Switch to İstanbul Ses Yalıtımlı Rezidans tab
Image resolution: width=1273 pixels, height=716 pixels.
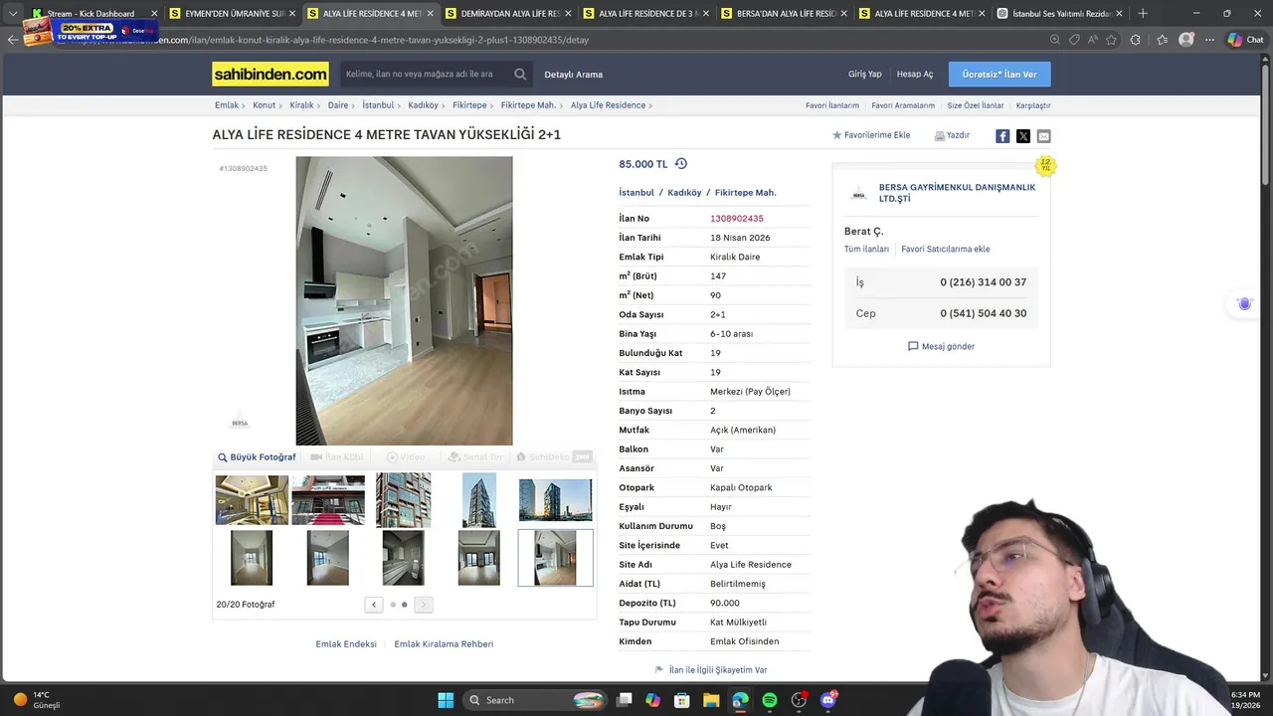click(x=1060, y=14)
